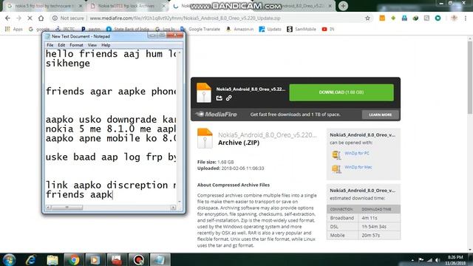Click the green DOWNLOAD (1.68 GB) button

click(341, 92)
